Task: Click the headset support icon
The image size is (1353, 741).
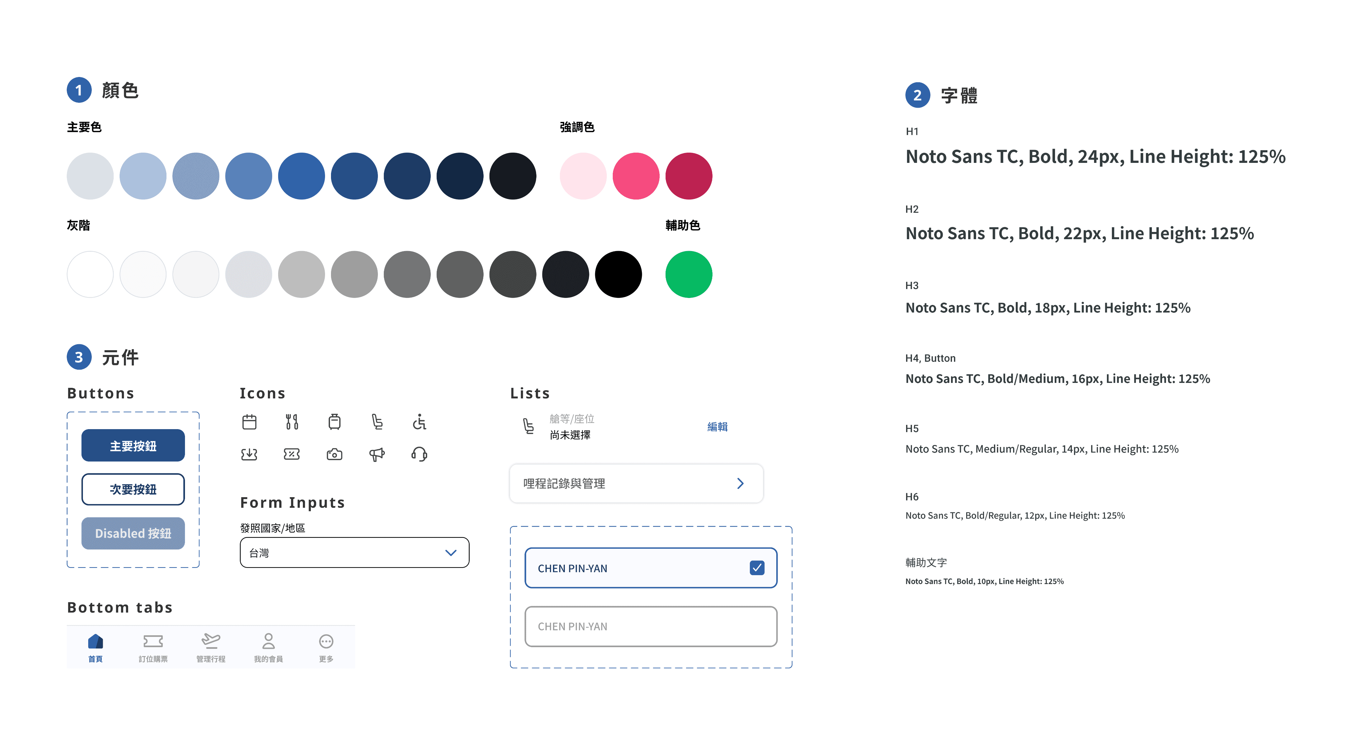Action: tap(419, 454)
